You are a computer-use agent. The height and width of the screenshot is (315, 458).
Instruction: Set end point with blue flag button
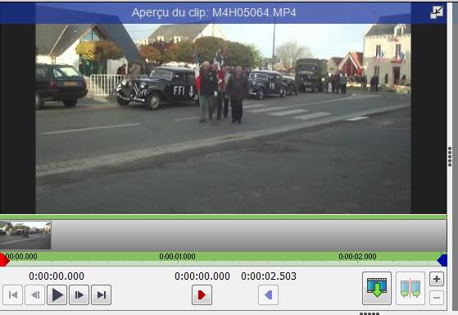(x=269, y=294)
